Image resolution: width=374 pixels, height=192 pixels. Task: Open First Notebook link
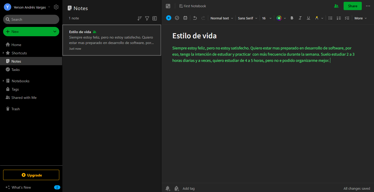click(193, 6)
